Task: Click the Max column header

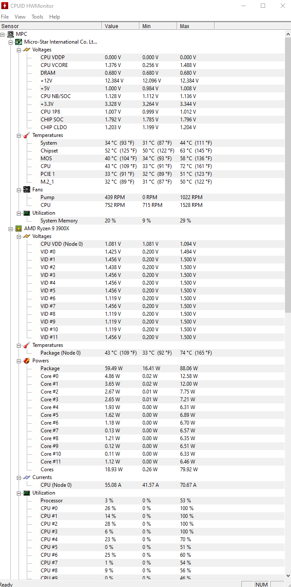Action: (x=196, y=26)
